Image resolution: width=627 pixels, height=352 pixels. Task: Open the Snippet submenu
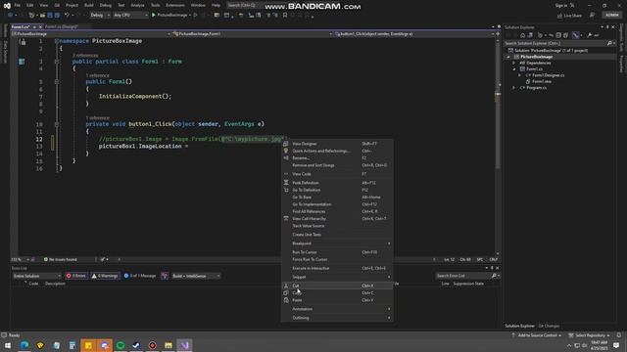pyautogui.click(x=337, y=277)
